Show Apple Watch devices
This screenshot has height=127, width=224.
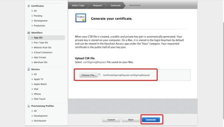tap(40, 84)
